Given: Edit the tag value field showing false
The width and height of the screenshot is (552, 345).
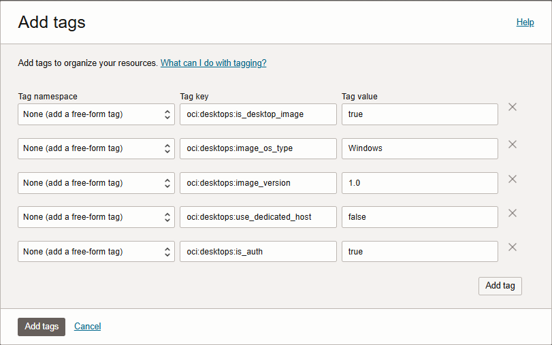Looking at the screenshot, I should tap(420, 217).
